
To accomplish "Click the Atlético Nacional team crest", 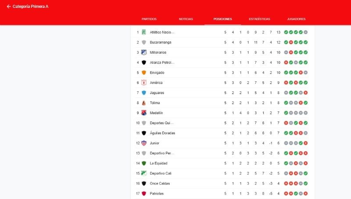I will pyautogui.click(x=144, y=32).
